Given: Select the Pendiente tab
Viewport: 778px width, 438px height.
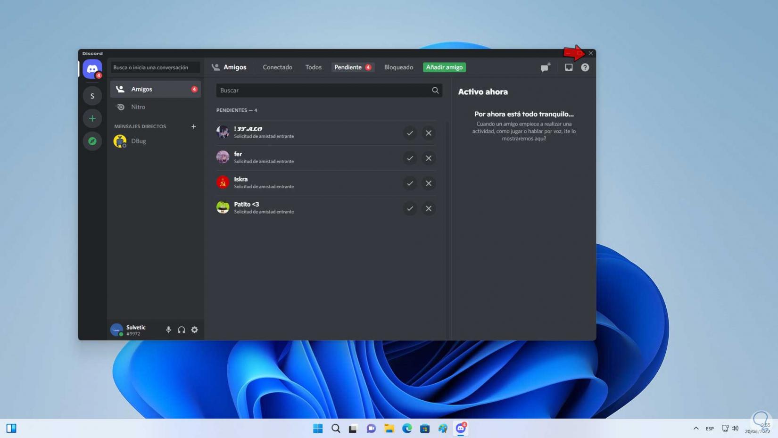Looking at the screenshot, I should [353, 67].
